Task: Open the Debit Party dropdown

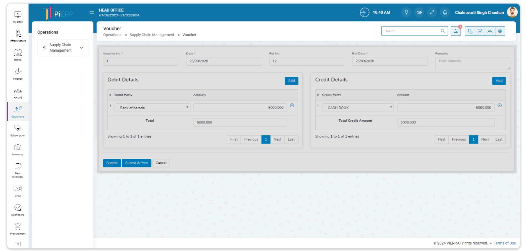Action: [x=152, y=108]
